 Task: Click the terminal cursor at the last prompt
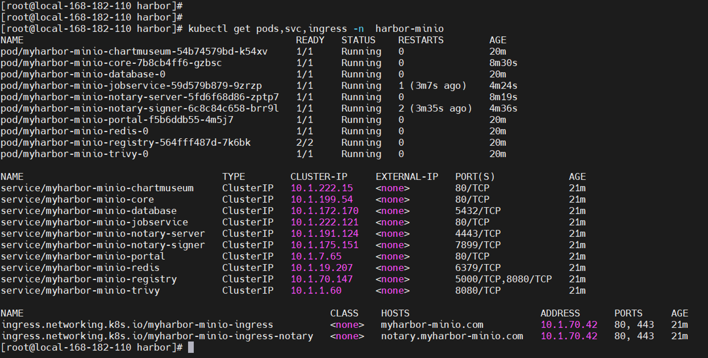pyautogui.click(x=191, y=347)
